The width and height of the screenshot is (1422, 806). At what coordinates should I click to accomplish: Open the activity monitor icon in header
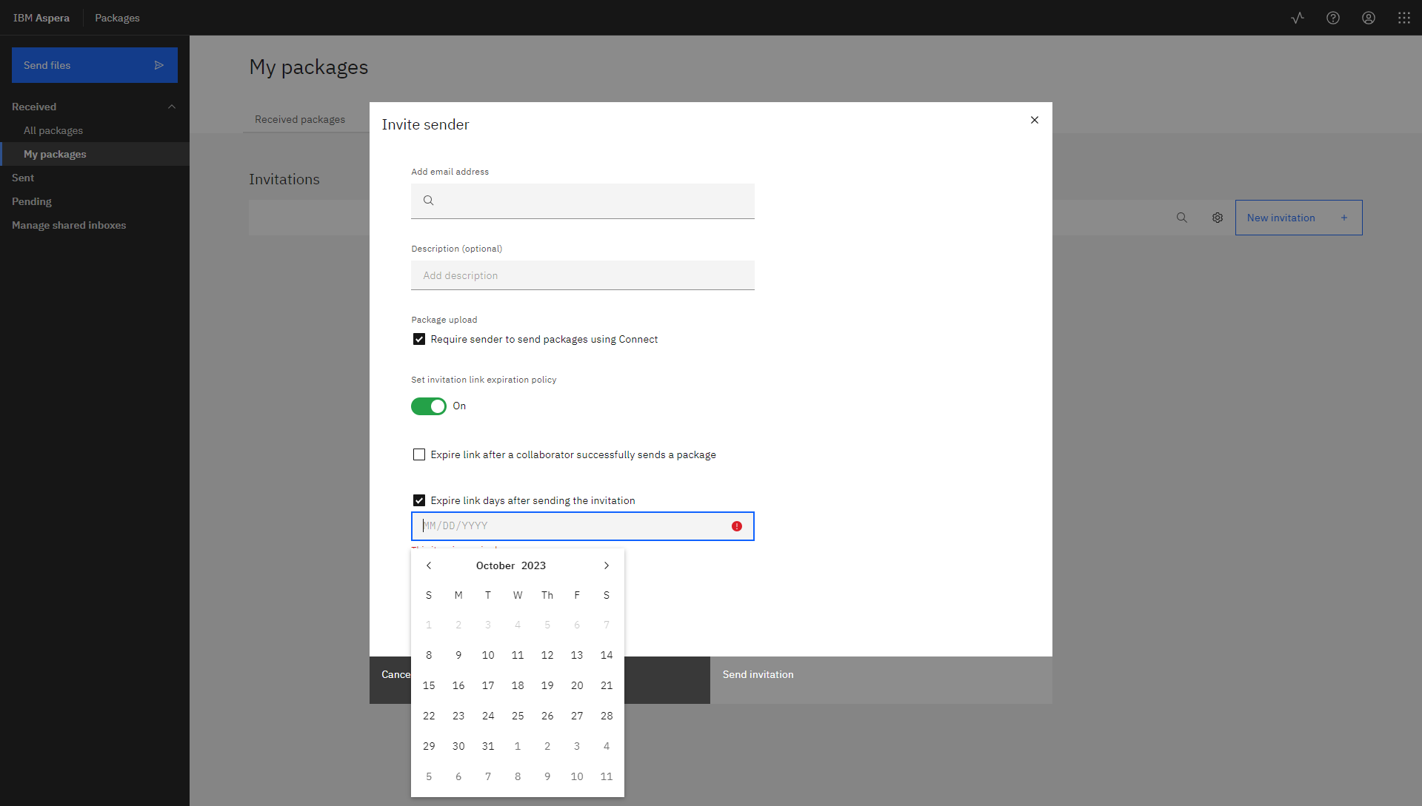click(1298, 18)
